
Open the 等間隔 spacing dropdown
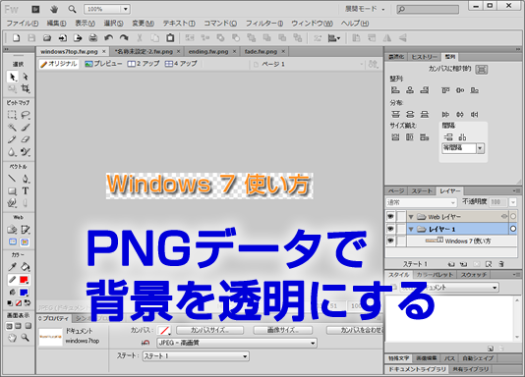tap(480, 148)
